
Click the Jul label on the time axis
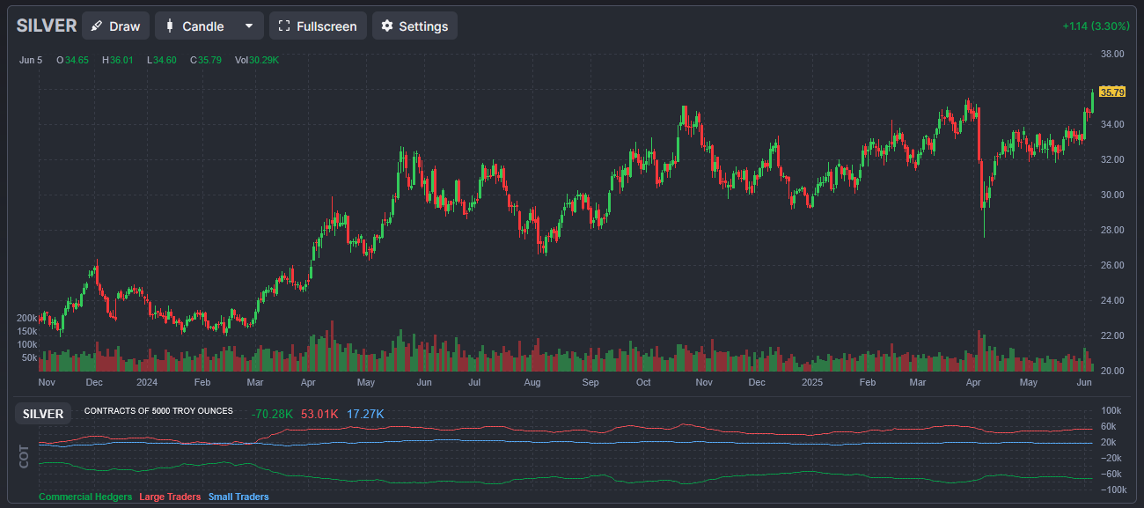click(474, 383)
